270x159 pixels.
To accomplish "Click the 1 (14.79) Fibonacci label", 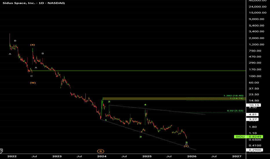I will [x=237, y=98].
